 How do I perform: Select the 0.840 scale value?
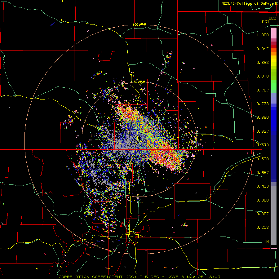point(263,76)
